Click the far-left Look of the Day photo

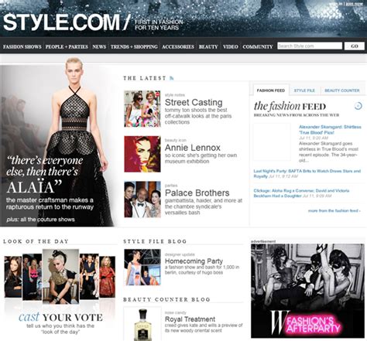point(13,277)
